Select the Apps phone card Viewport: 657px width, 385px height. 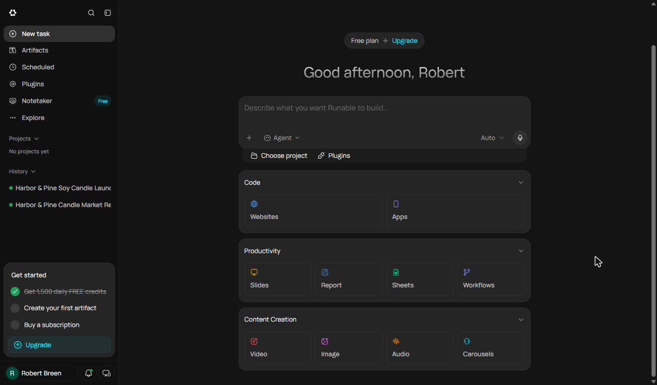455,211
